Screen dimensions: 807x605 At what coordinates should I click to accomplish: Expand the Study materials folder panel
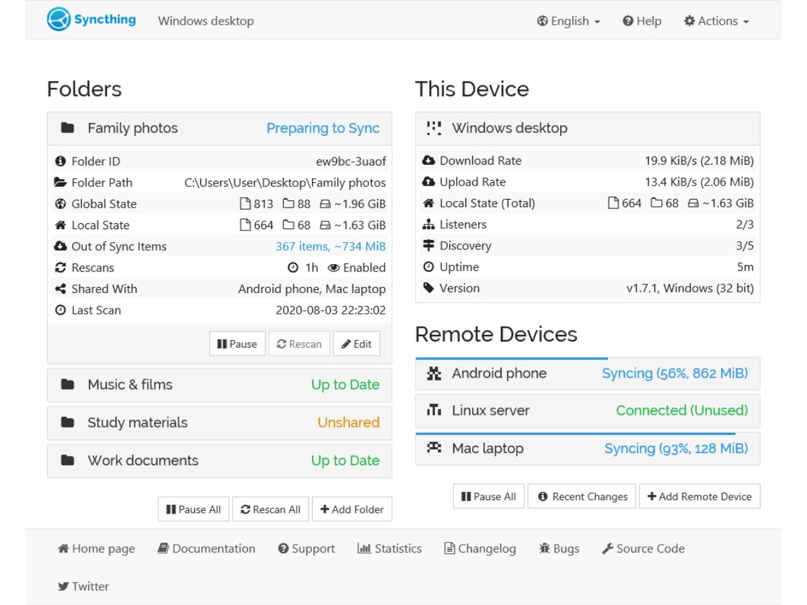click(x=219, y=423)
